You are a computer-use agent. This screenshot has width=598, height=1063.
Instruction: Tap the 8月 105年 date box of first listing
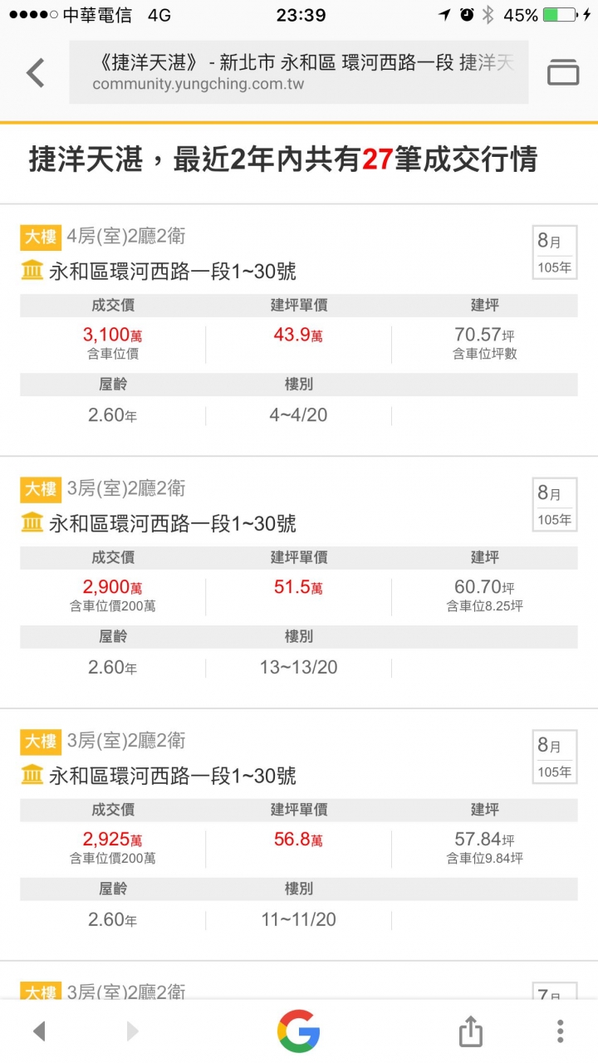click(554, 252)
